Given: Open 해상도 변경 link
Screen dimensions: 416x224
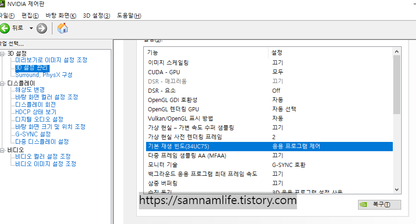Looking at the screenshot, I should click(x=30, y=90).
